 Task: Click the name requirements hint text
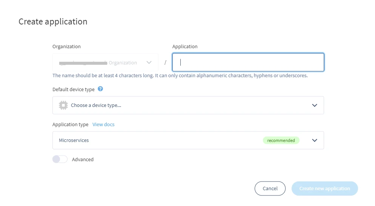180,75
